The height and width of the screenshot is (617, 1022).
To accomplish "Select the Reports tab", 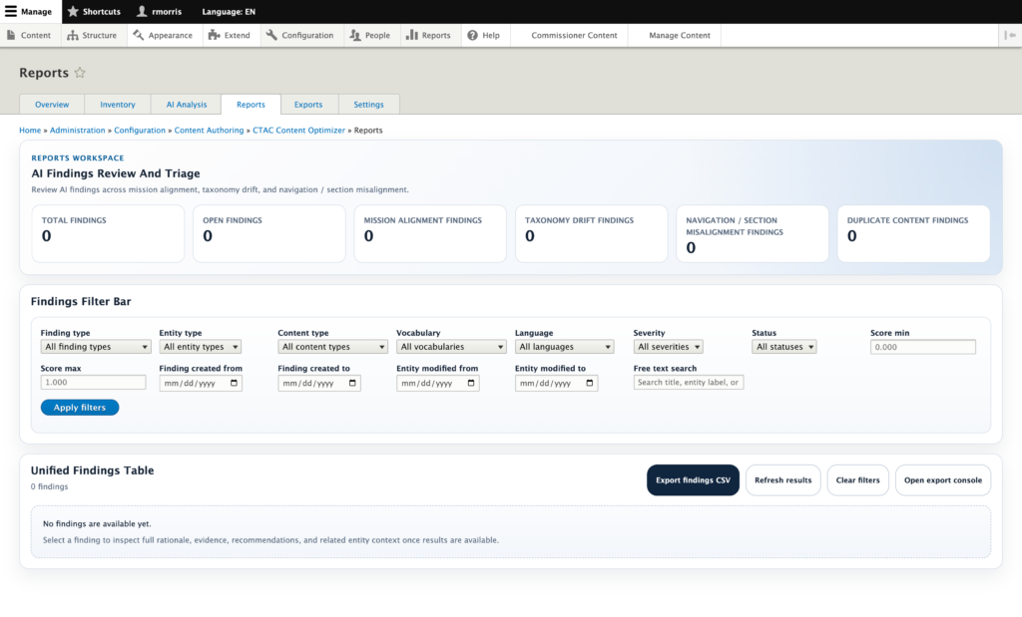I will tap(251, 104).
